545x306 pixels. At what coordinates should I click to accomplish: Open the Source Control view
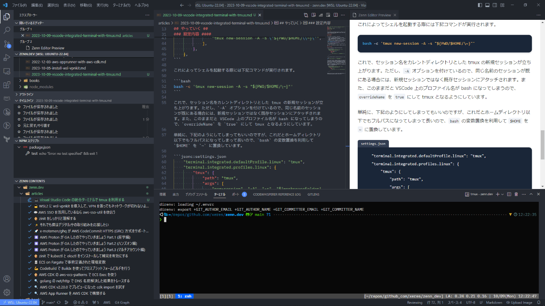(x=7, y=44)
